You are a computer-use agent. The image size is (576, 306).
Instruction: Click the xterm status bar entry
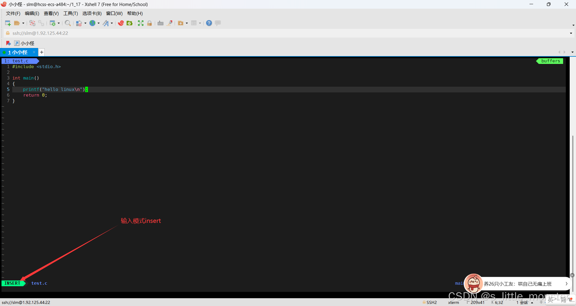coord(454,302)
